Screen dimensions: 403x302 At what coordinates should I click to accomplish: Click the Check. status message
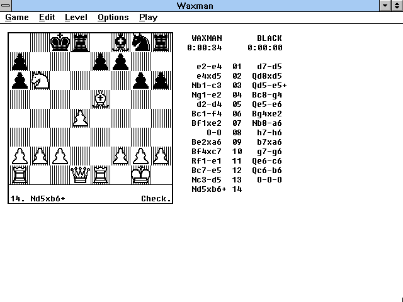[x=156, y=199]
